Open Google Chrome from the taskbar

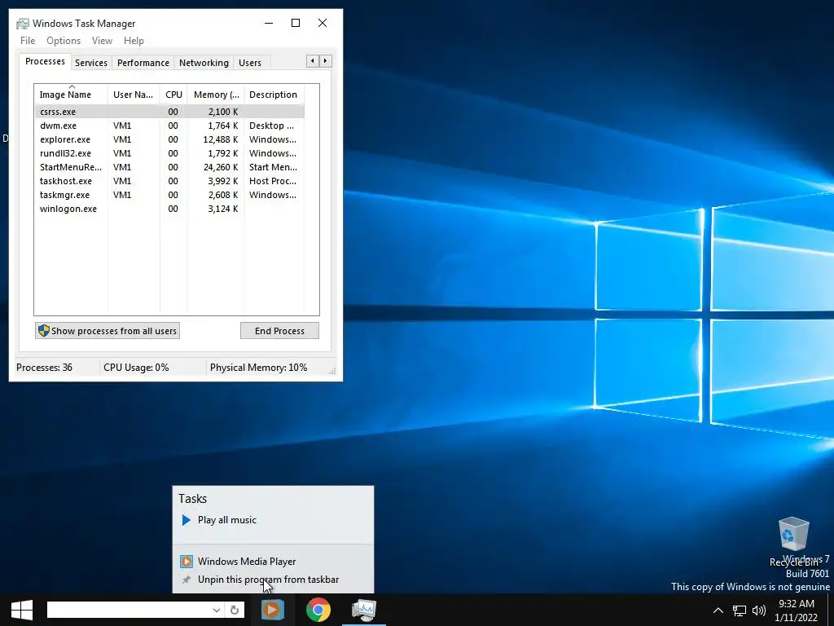318,610
